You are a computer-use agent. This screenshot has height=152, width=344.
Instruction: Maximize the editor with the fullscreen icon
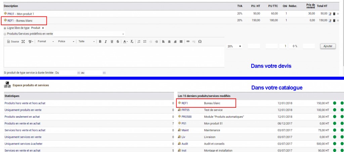[23, 42]
